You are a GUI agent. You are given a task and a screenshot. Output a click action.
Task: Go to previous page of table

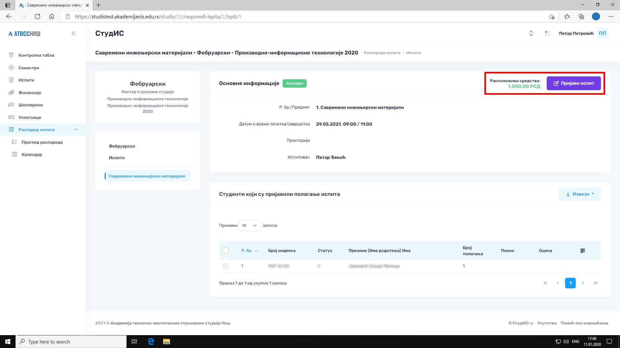(558, 283)
